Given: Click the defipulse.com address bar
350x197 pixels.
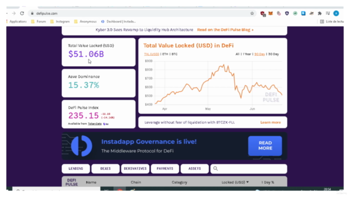Looking at the screenshot, I should (x=143, y=13).
